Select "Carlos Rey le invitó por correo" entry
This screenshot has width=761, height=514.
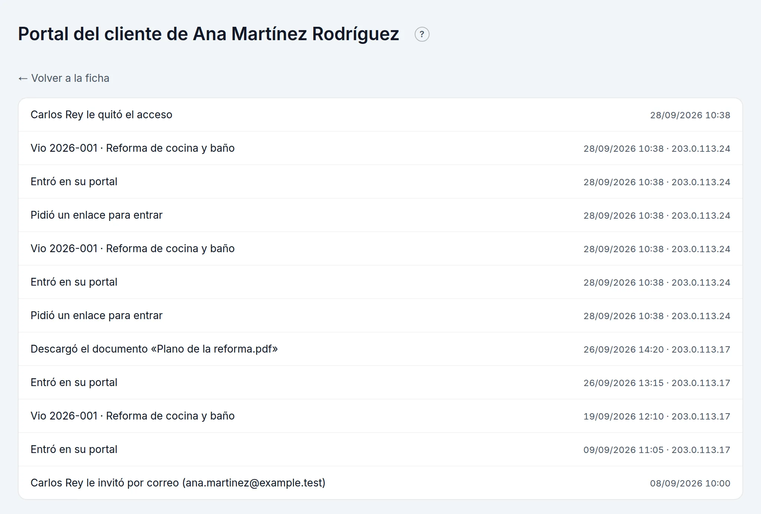click(380, 483)
